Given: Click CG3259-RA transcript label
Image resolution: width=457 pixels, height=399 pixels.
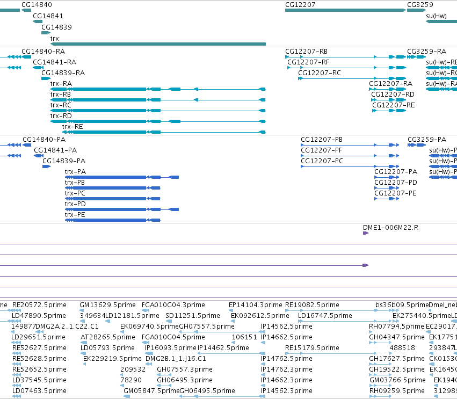Looking at the screenshot, I should coord(427,52).
